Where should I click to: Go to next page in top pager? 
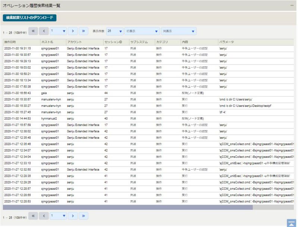(x=73, y=31)
